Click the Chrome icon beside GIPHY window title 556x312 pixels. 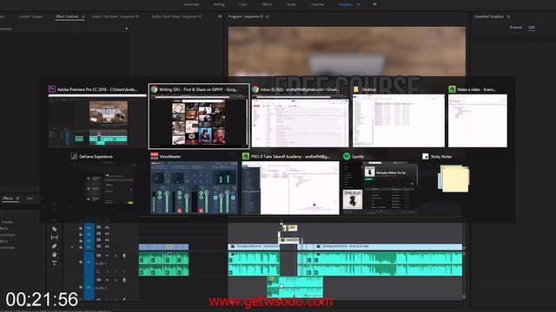(x=154, y=89)
